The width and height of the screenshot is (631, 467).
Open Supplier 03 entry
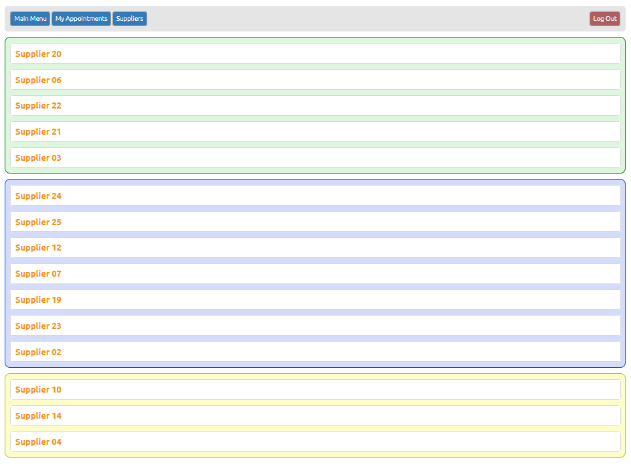click(x=315, y=157)
